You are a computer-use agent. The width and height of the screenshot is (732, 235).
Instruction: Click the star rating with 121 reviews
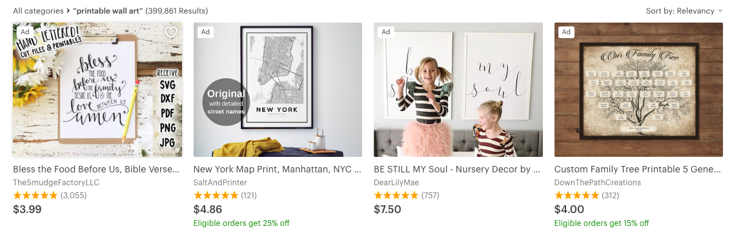225,195
